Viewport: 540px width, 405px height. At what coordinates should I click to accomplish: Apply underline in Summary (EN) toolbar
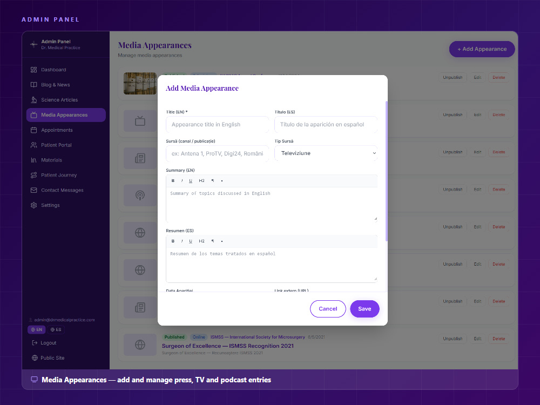tap(191, 181)
